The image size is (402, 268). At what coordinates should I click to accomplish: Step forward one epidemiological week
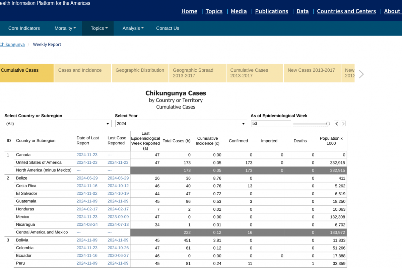pyautogui.click(x=343, y=124)
